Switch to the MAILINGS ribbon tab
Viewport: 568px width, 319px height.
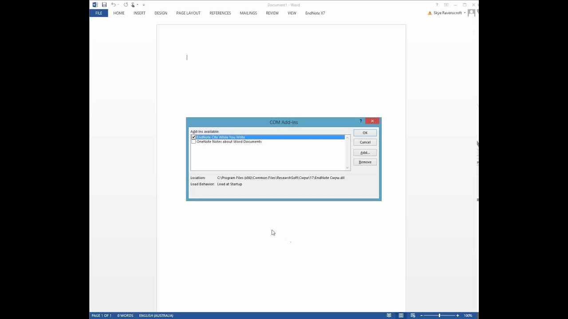click(x=248, y=13)
